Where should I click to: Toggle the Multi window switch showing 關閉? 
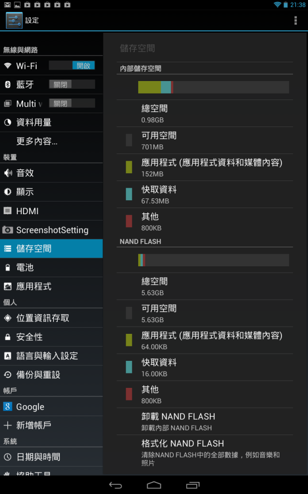point(72,103)
